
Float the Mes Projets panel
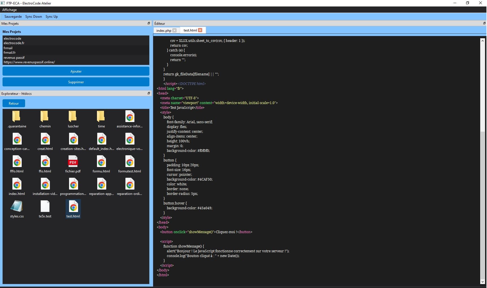[149, 23]
